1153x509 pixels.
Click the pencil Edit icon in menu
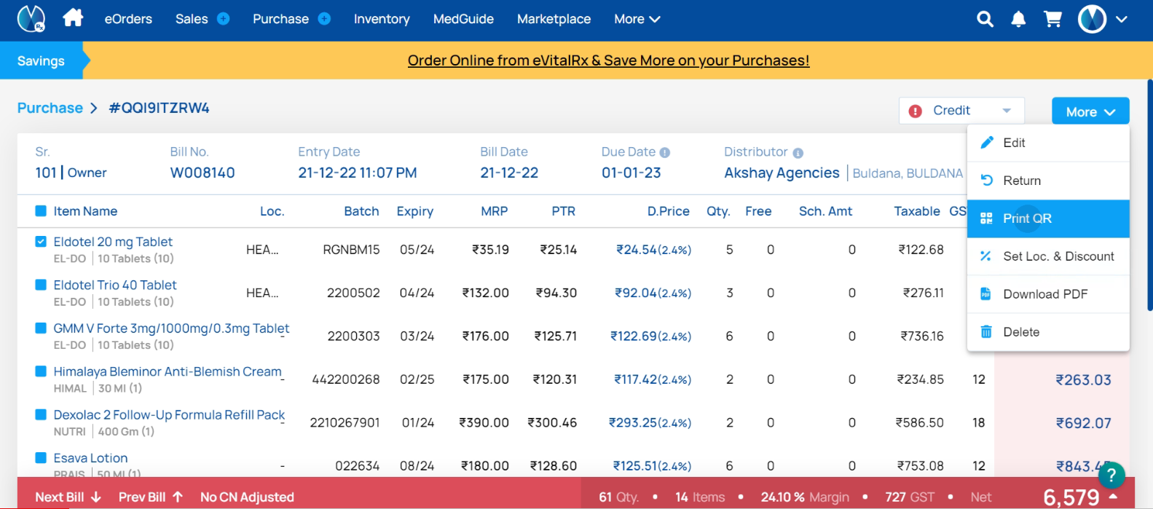[987, 143]
